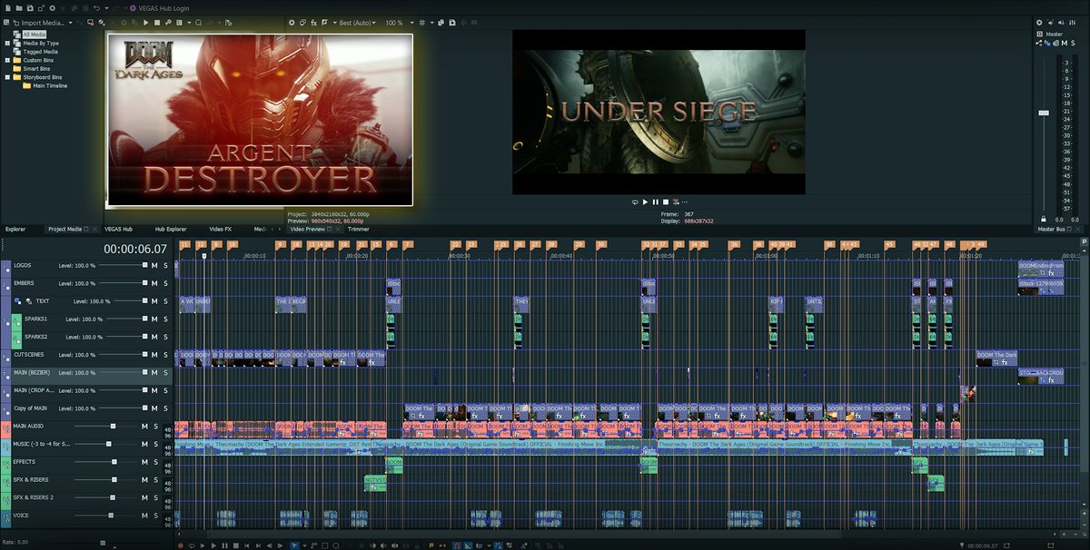Select All Media in the bin tree

[34, 34]
